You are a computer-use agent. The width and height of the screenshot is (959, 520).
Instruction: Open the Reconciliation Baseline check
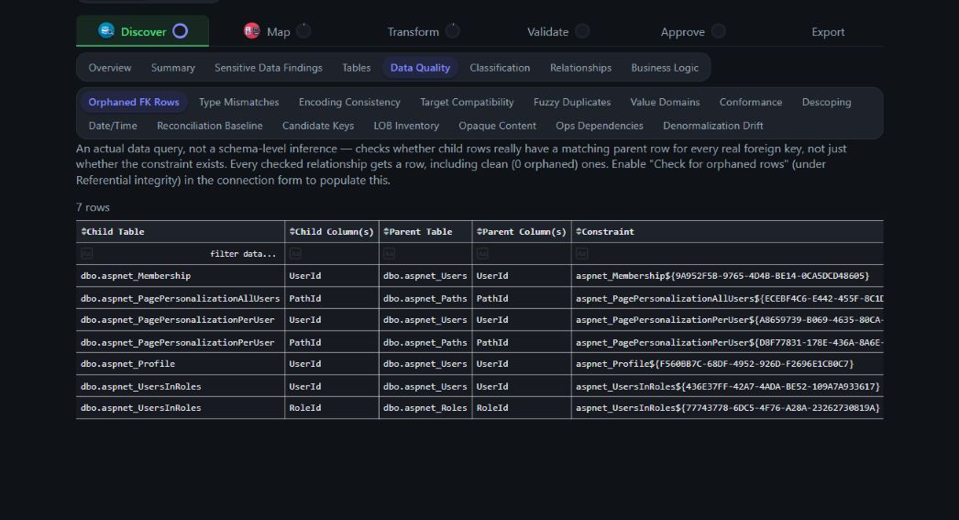click(x=210, y=126)
